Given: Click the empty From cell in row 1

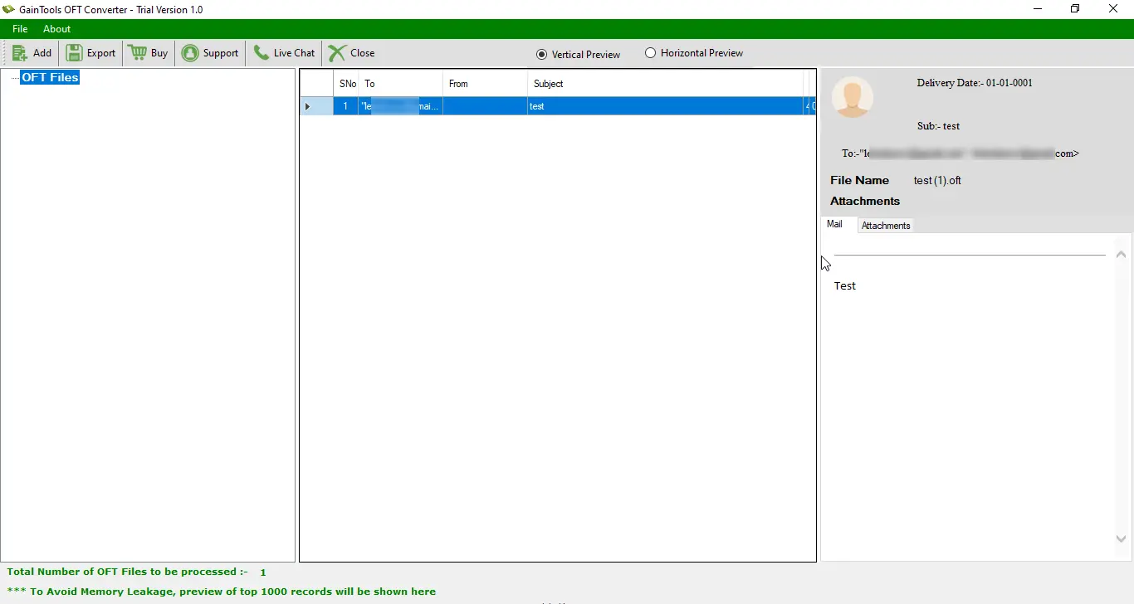Looking at the screenshot, I should pos(485,106).
